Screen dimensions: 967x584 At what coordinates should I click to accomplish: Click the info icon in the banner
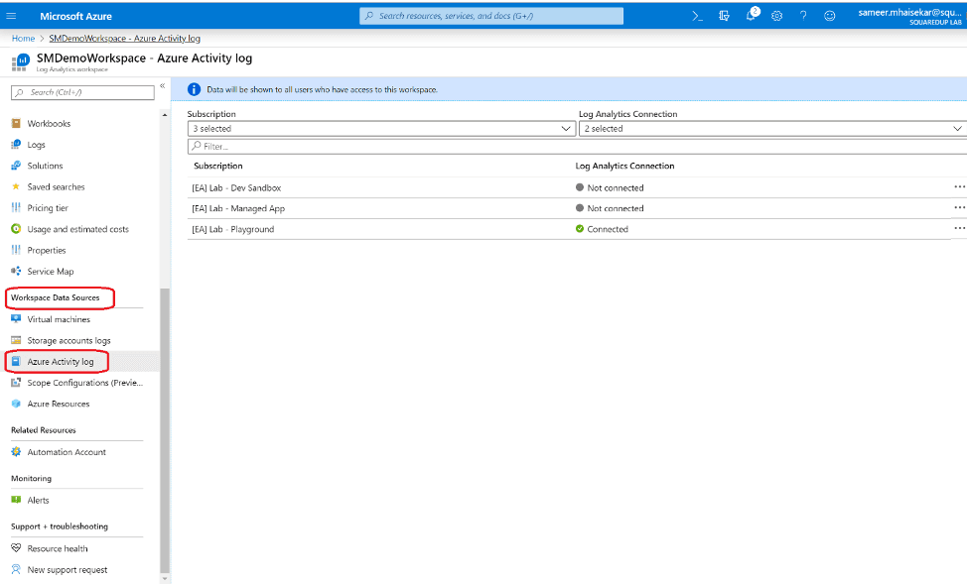(195, 89)
